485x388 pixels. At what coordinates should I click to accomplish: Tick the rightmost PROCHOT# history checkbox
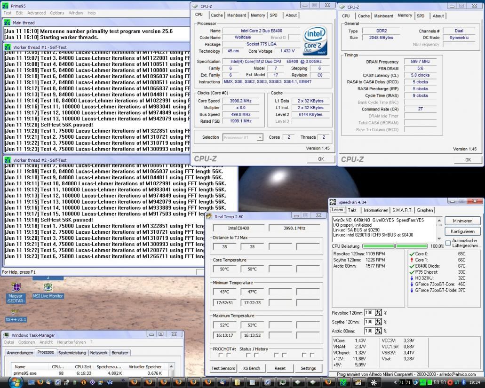tap(312, 355)
